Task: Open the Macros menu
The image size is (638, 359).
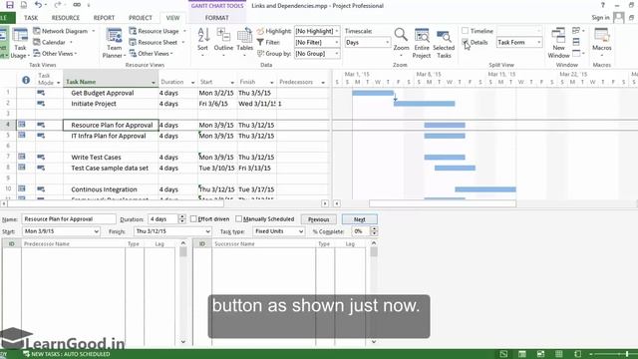Action: [601, 42]
